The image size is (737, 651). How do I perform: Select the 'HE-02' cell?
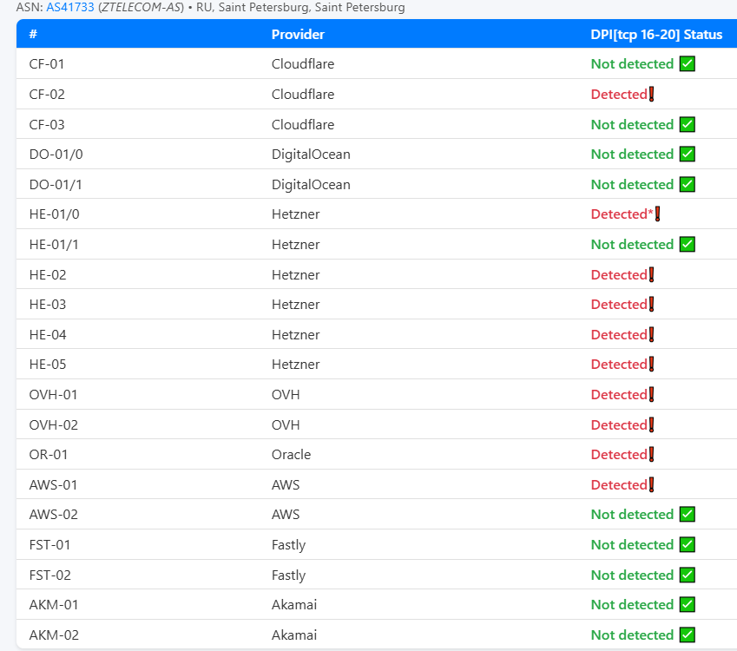point(48,274)
